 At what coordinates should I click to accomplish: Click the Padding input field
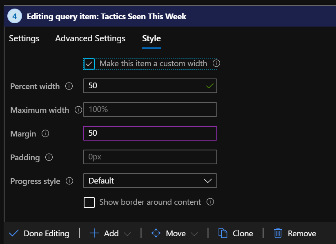tap(150, 157)
